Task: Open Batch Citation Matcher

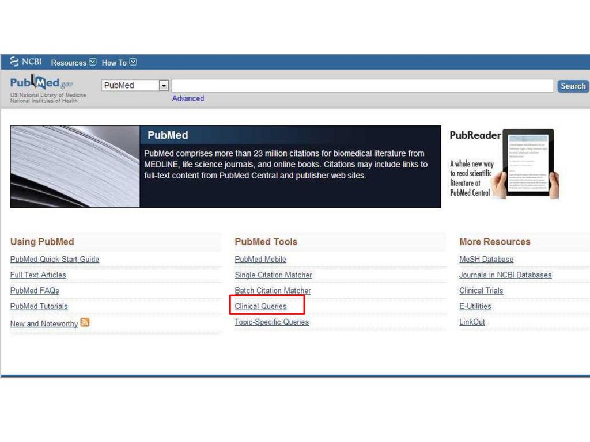Action: pyautogui.click(x=273, y=291)
